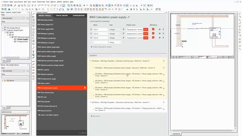This screenshot has height=136, width=242.
Task: Click the Zoom in magnifier icon
Action: coord(74,5)
